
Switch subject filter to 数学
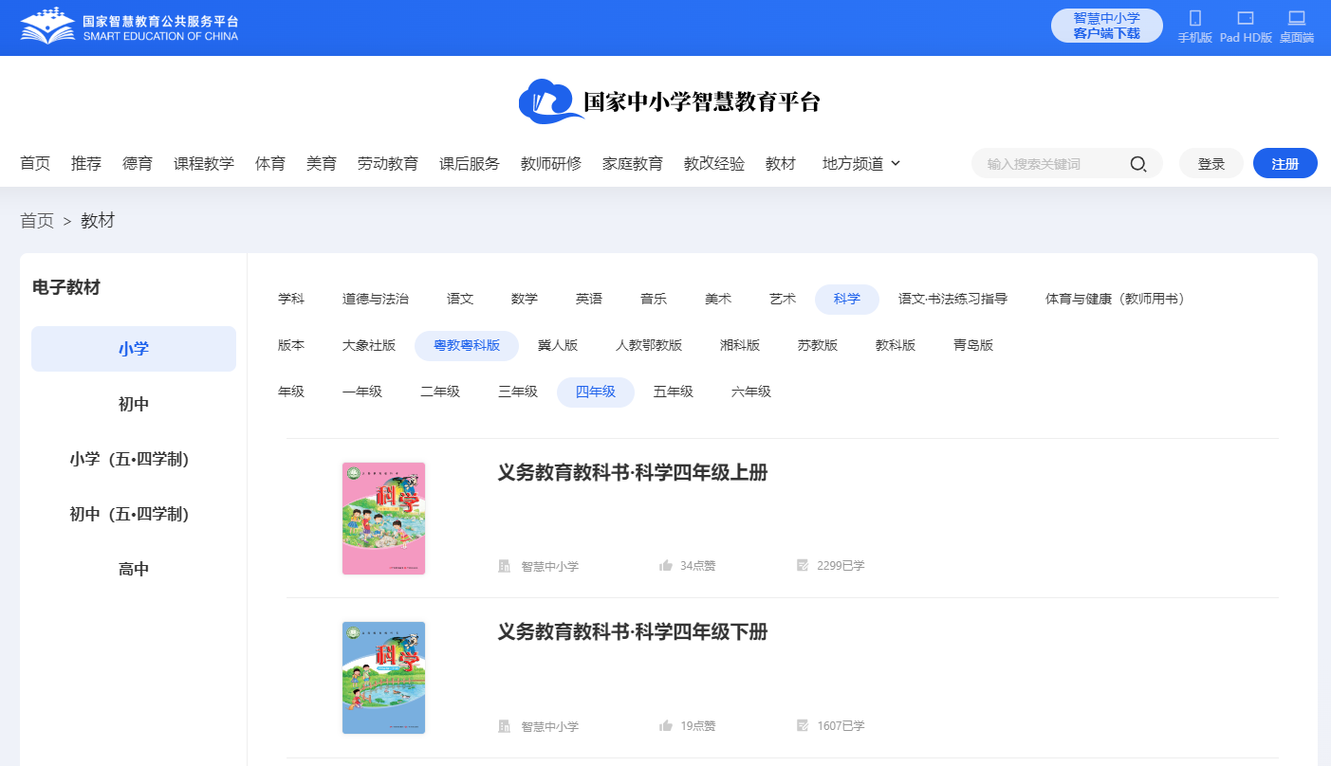(x=525, y=299)
